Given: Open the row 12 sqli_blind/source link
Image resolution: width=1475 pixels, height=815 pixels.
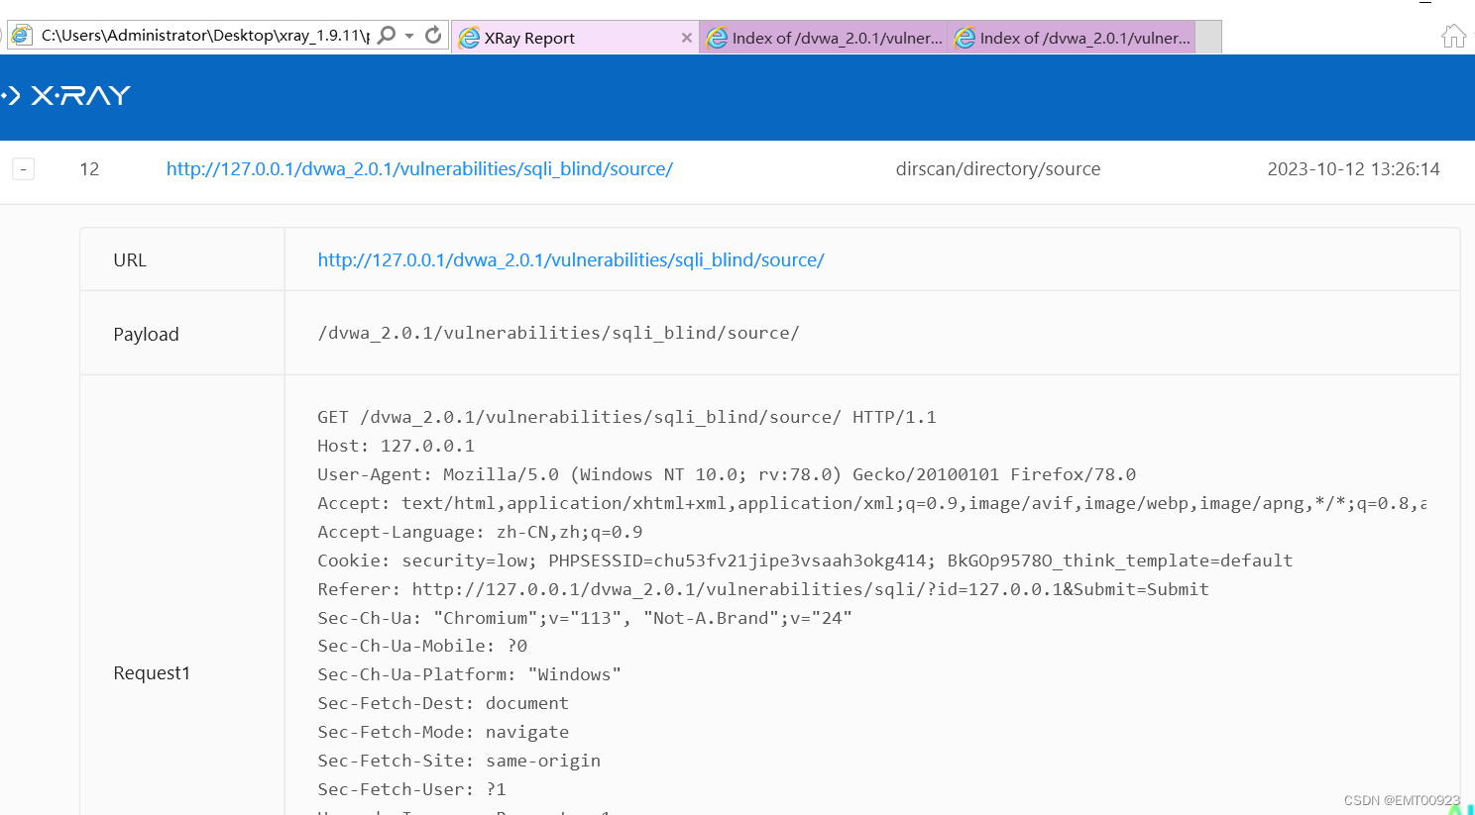Looking at the screenshot, I should click(419, 169).
